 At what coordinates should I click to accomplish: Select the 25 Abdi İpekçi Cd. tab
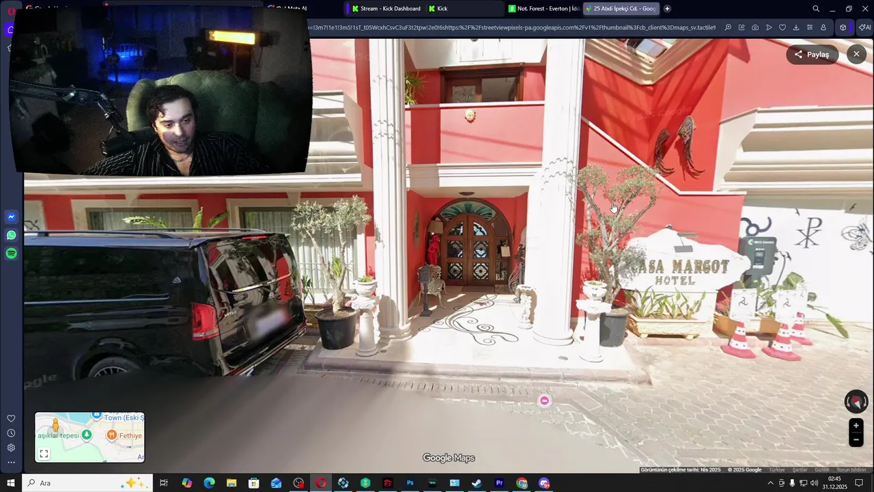tap(621, 9)
